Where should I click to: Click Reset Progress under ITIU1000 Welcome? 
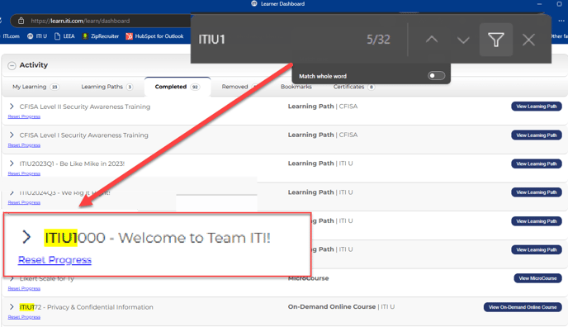pyautogui.click(x=54, y=260)
